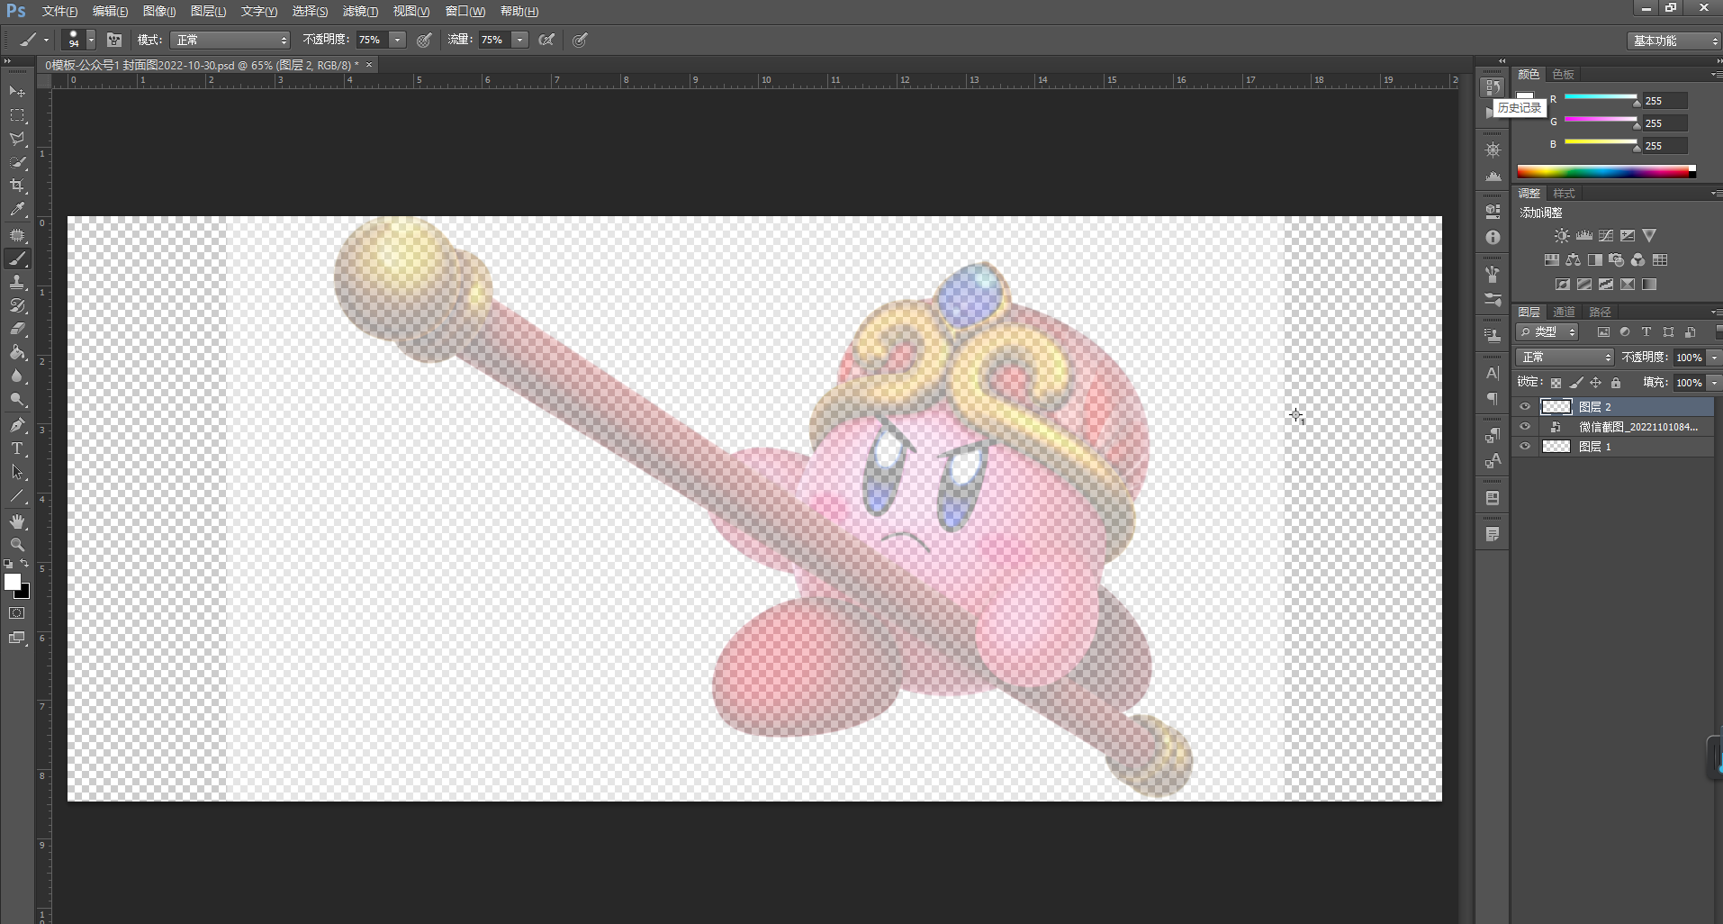Toggle lock position
Image resolution: width=1723 pixels, height=924 pixels.
(x=1596, y=383)
